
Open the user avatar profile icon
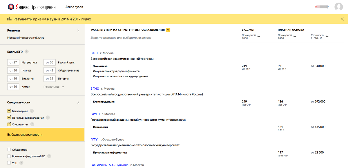(x=338, y=7)
